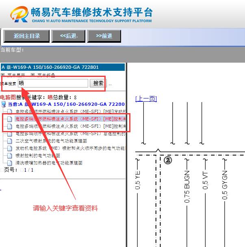Viewport: 245px width, 247px height.
Task: Open the non-highlighted black ME-SFI [ME]控制单 row
Action: click(x=70, y=126)
